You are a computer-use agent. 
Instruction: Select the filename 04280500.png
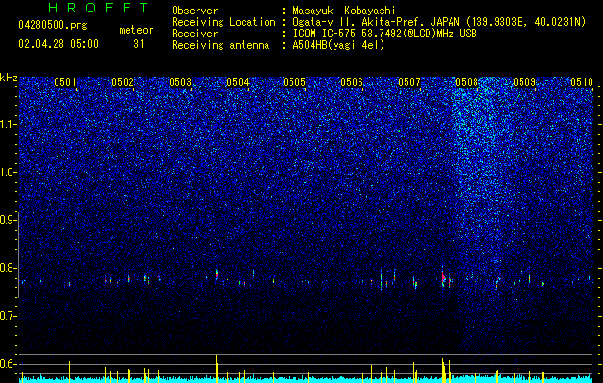(x=53, y=26)
